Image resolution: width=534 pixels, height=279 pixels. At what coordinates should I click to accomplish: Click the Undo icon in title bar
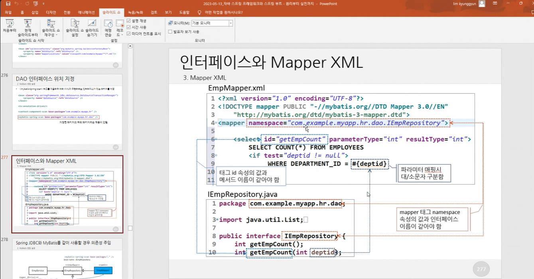pyautogui.click(x=16, y=4)
